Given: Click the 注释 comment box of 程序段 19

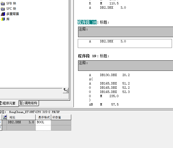Looking at the screenshot, I should (x=126, y=66).
